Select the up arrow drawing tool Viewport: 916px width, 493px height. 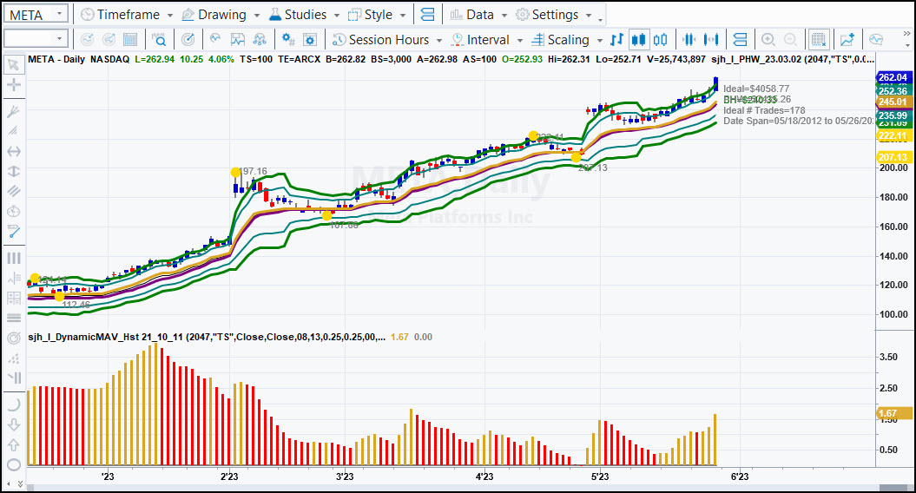pos(13,444)
